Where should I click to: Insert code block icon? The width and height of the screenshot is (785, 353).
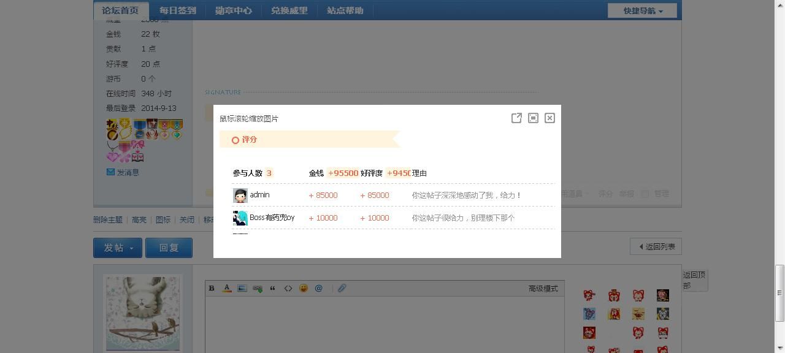click(288, 288)
